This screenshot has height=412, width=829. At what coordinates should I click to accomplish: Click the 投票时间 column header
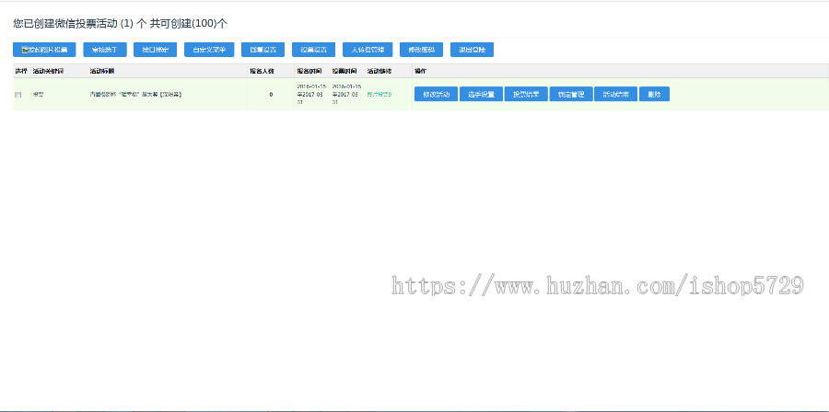pyautogui.click(x=344, y=71)
